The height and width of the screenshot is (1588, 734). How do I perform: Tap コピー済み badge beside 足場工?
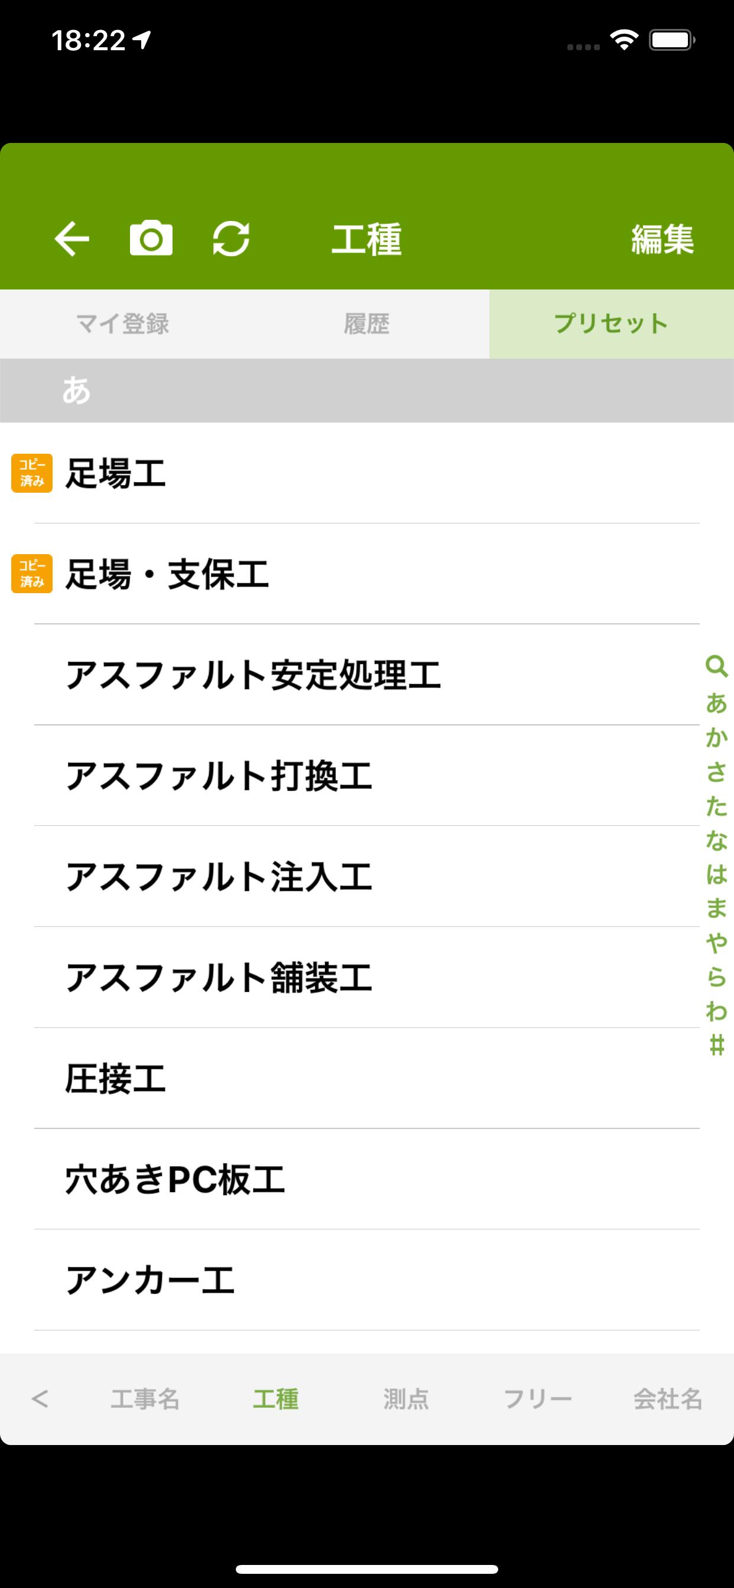[32, 473]
